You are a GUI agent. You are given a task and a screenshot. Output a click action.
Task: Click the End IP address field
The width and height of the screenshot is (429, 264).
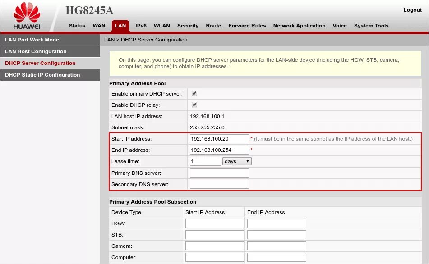(x=219, y=150)
